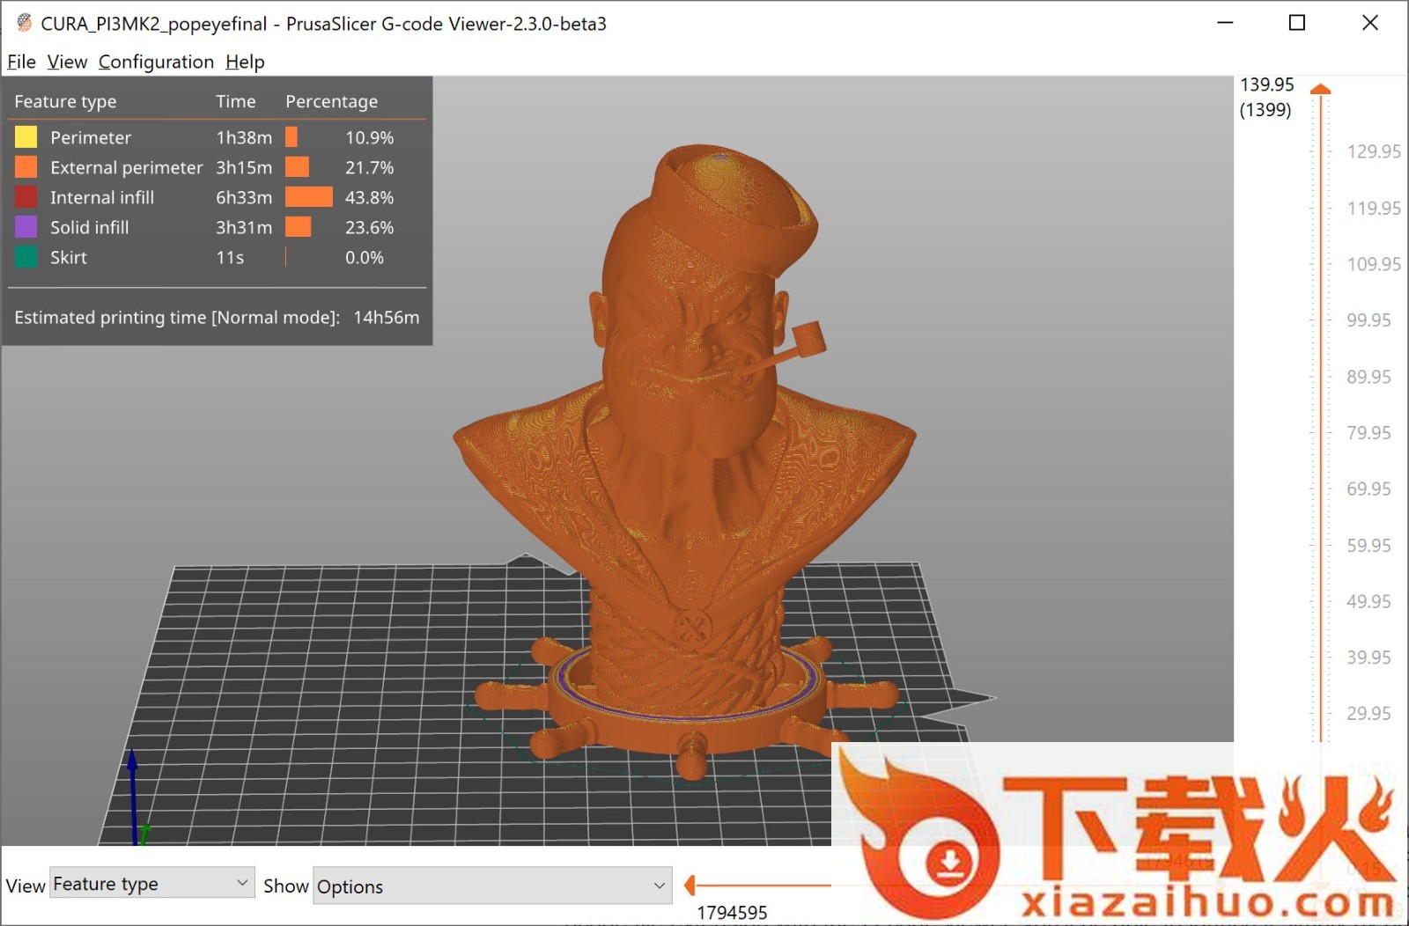Image resolution: width=1409 pixels, height=926 pixels.
Task: Click the 1h38m Perimeter time value
Action: pos(244,137)
